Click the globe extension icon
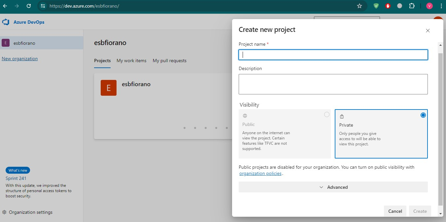 coord(400,6)
